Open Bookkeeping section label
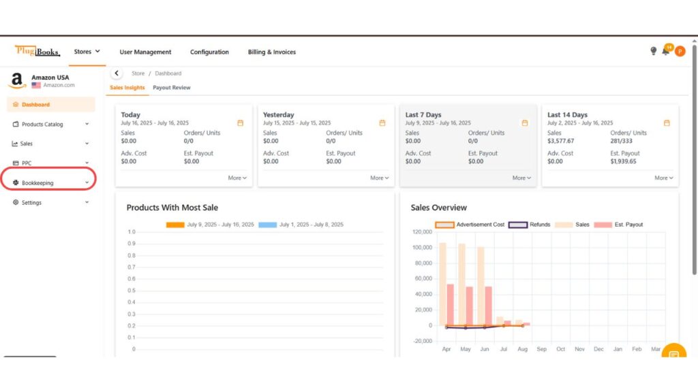 (37, 182)
